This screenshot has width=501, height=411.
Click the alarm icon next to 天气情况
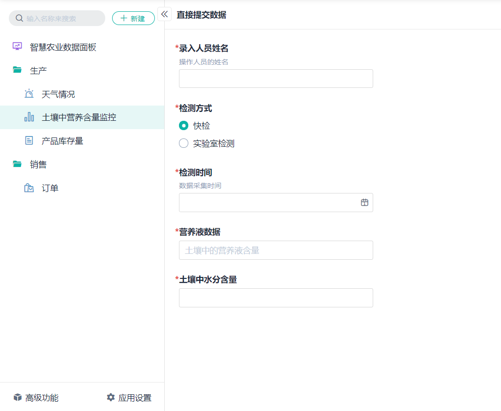click(29, 94)
